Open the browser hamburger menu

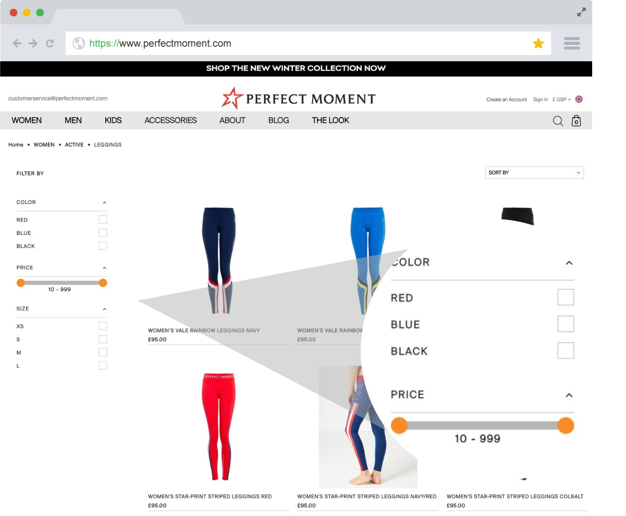[572, 43]
